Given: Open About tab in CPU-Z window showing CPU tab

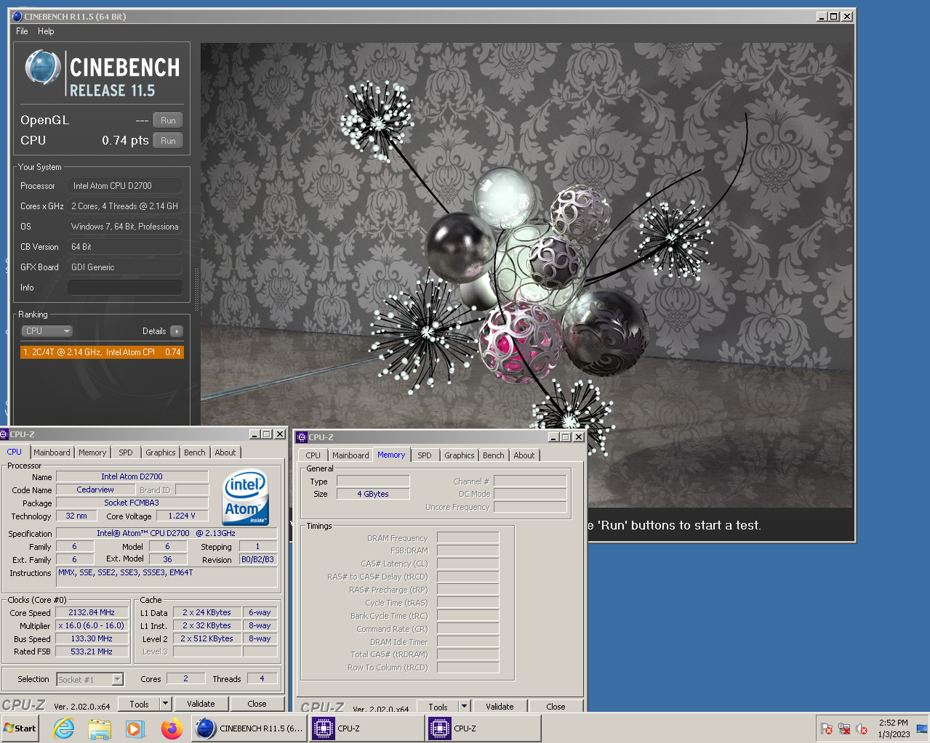Looking at the screenshot, I should 225,452.
